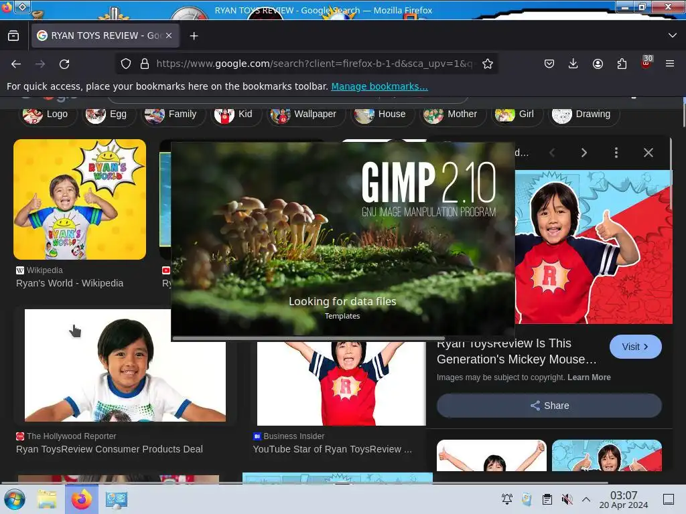Open Ryan ToysReview Consumer Products Deal link
Screen dimensions: 686x514
[x=109, y=449]
